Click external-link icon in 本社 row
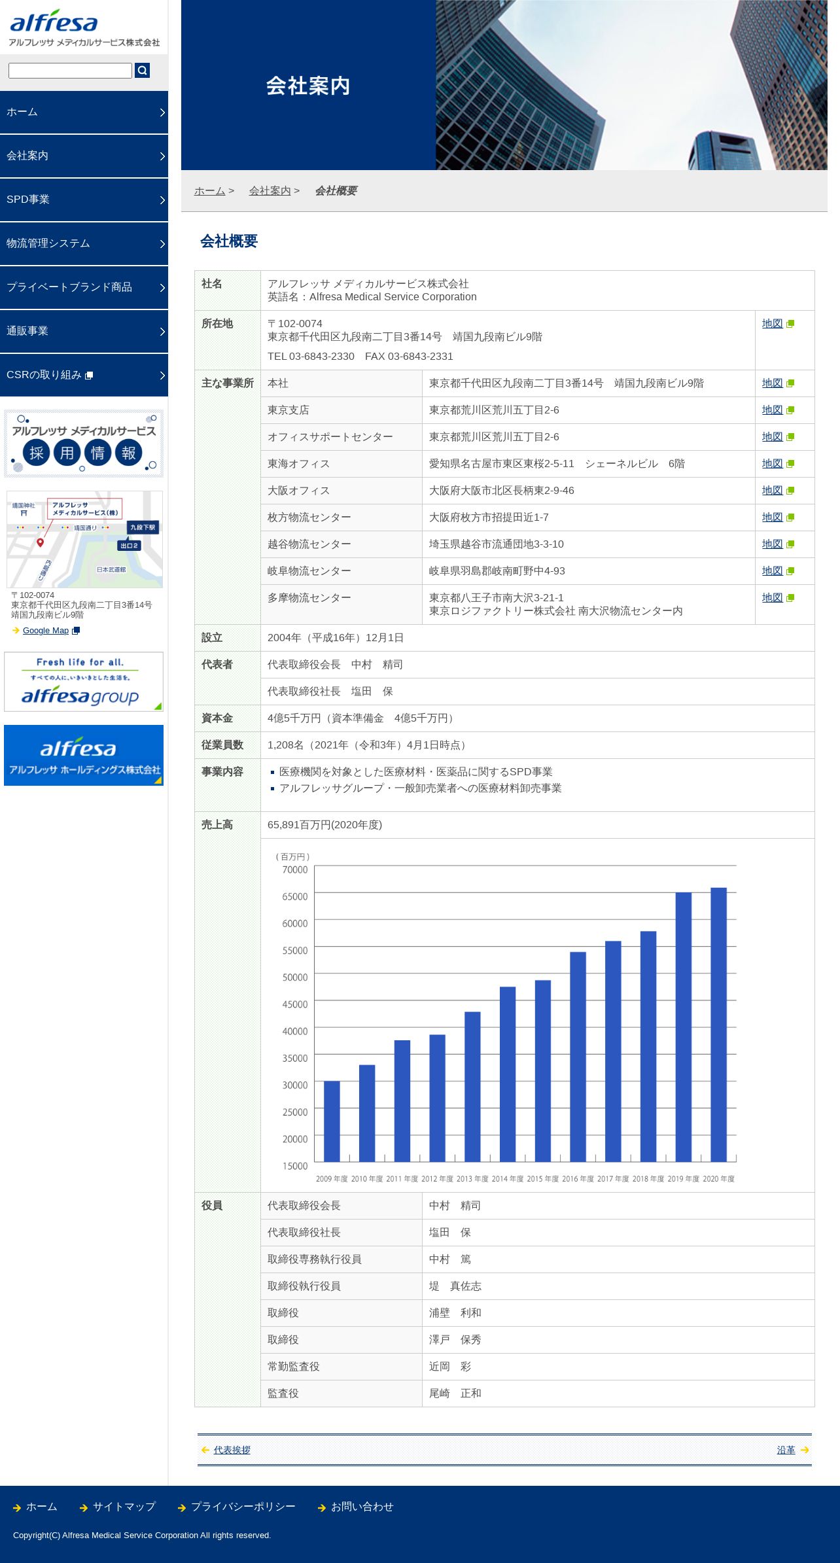Screen dimensions: 840x1563 click(x=790, y=383)
